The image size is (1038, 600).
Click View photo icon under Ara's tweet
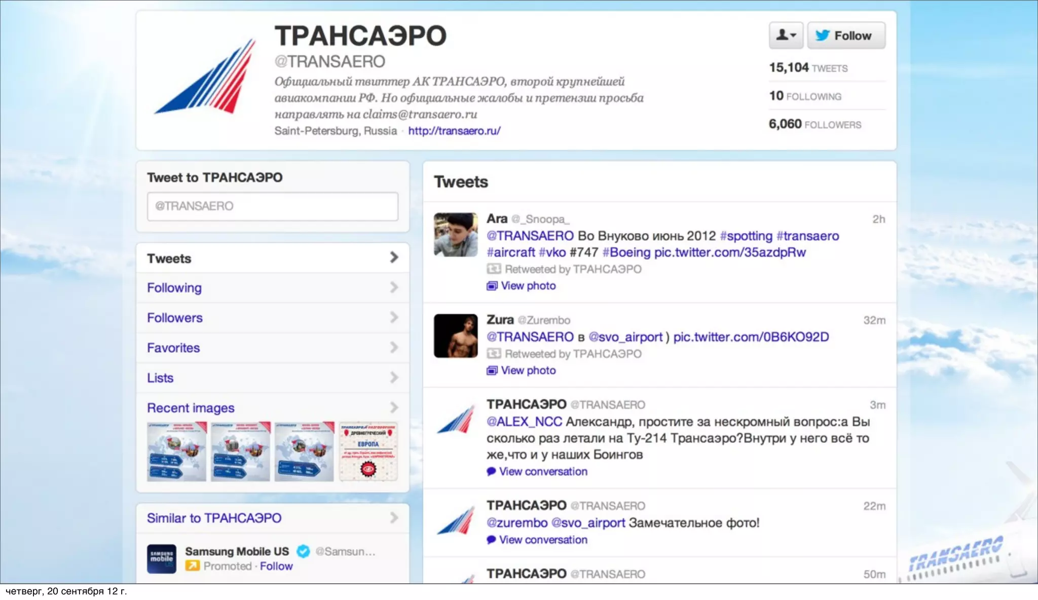coord(492,286)
